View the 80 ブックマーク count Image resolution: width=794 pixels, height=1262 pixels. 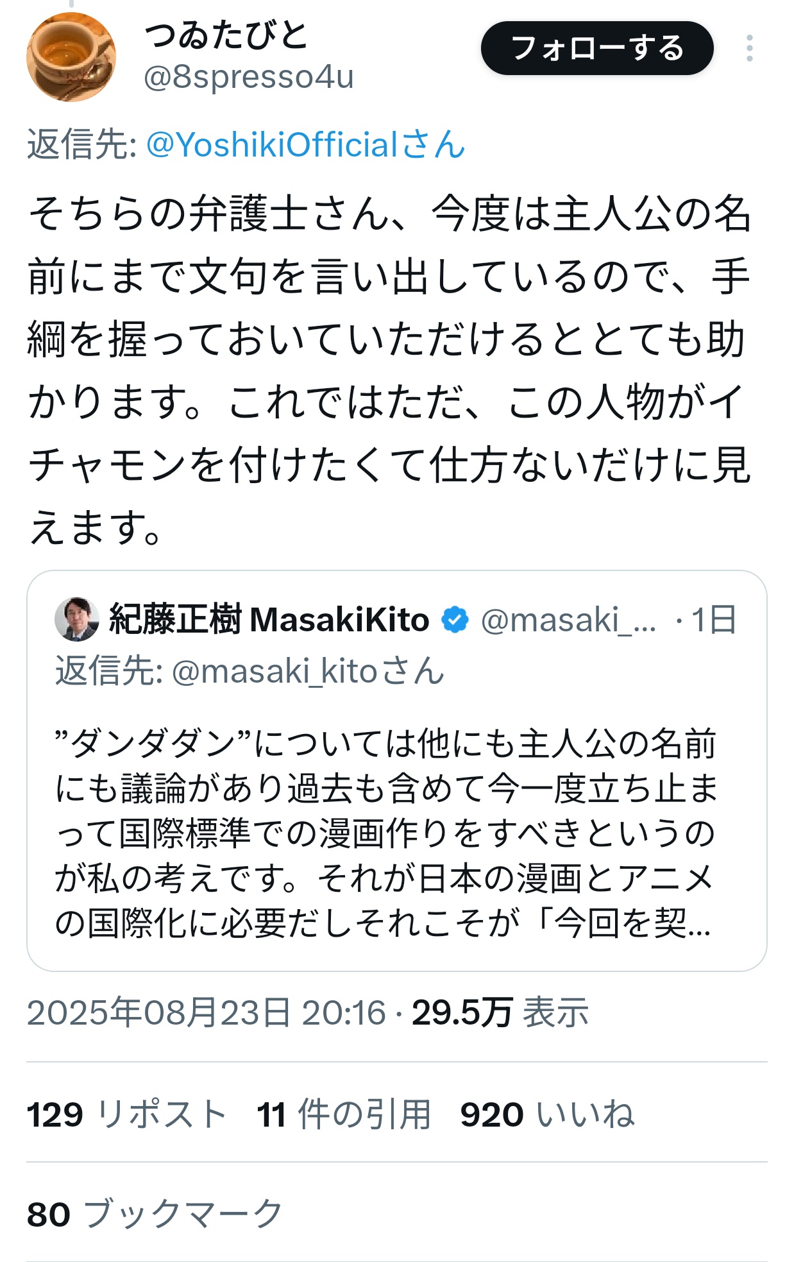[x=155, y=1214]
